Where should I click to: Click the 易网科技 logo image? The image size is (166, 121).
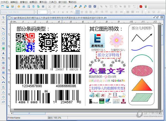point(97,41)
